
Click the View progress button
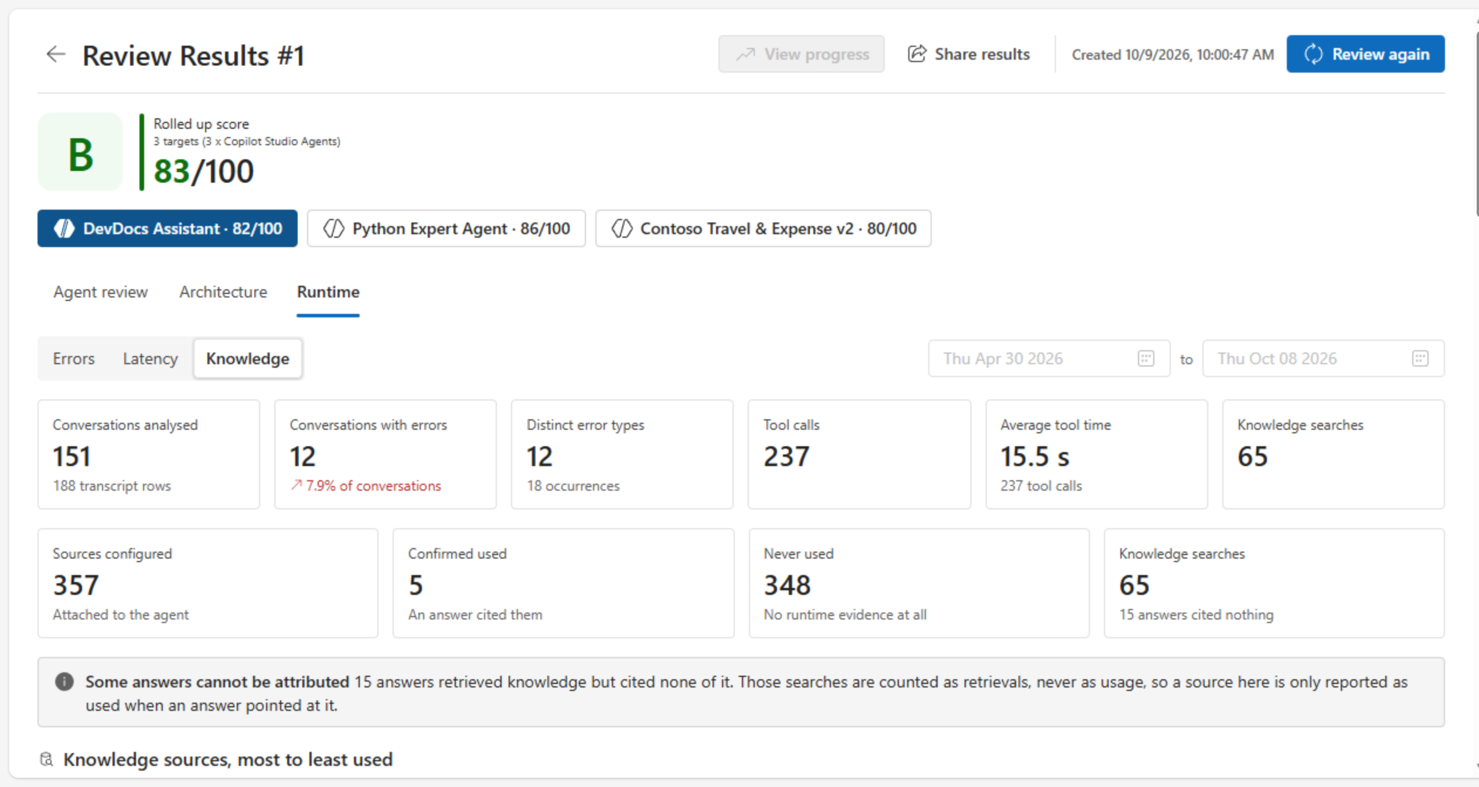tap(802, 54)
